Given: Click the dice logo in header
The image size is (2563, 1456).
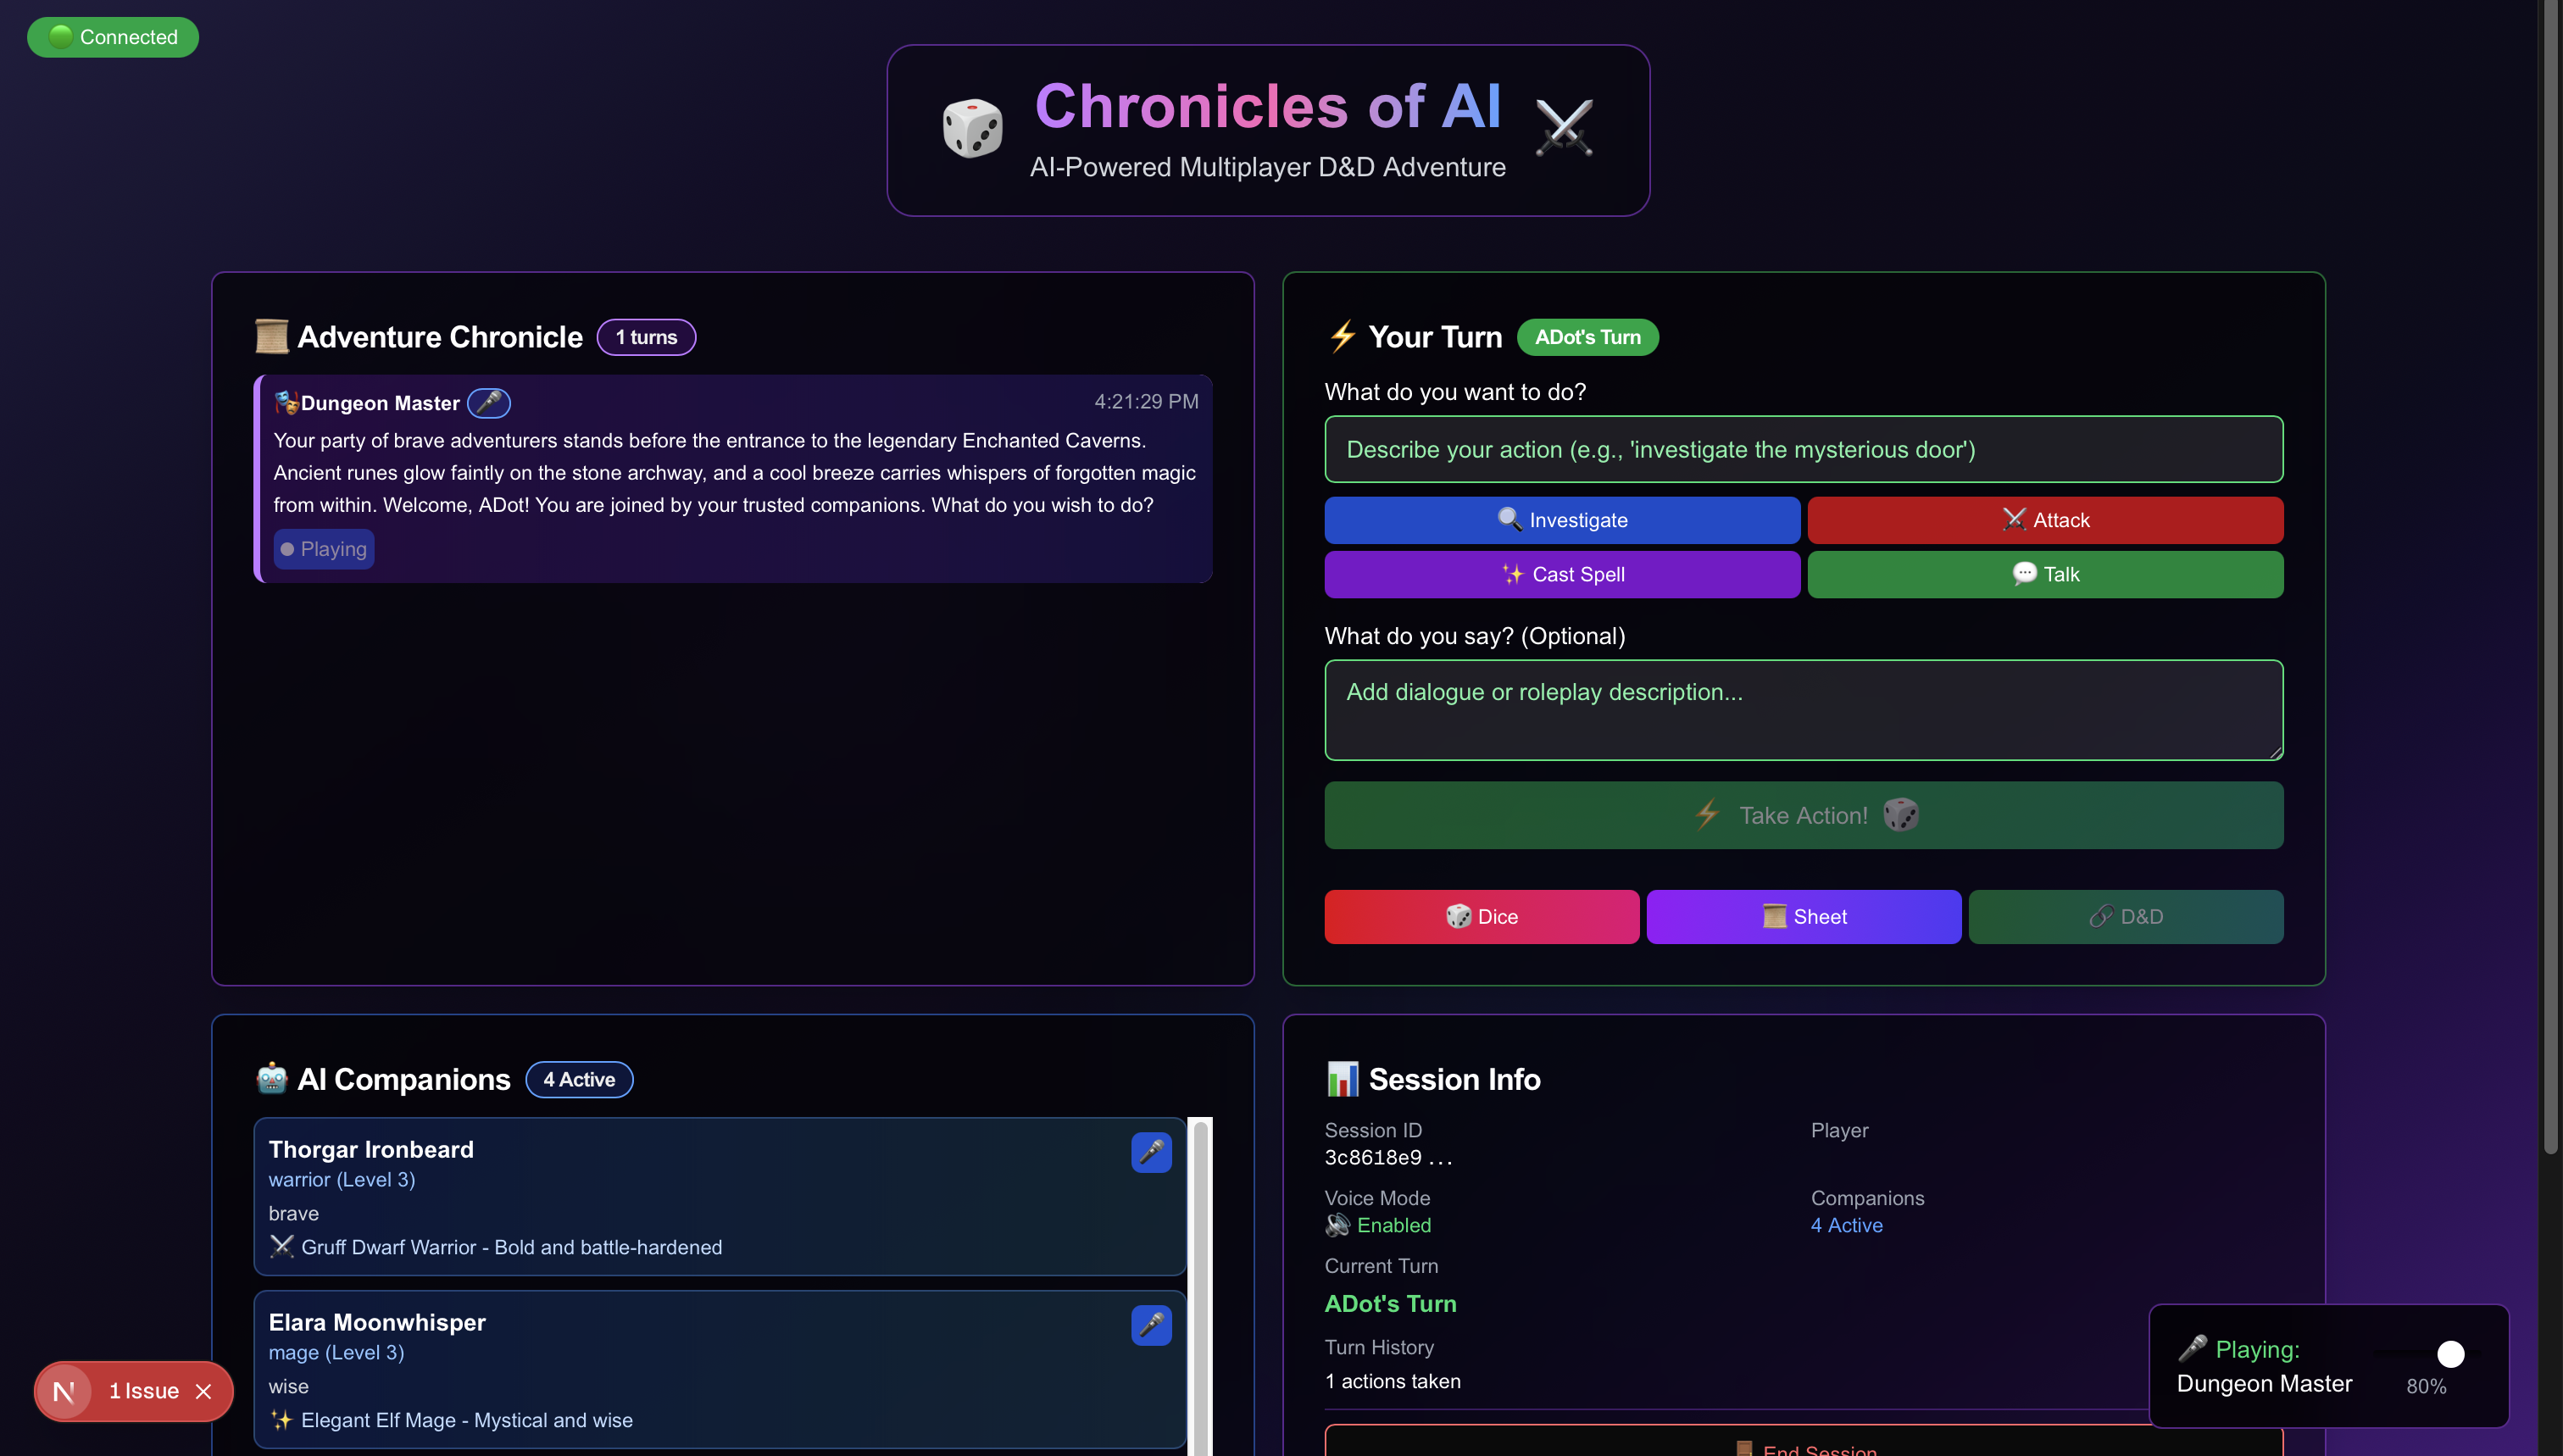Looking at the screenshot, I should (x=972, y=129).
